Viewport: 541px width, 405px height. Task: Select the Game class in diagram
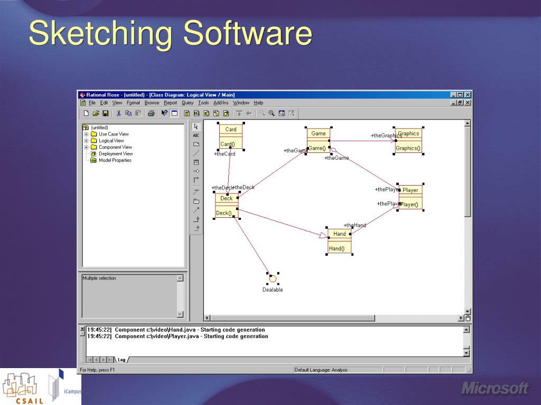(x=319, y=140)
